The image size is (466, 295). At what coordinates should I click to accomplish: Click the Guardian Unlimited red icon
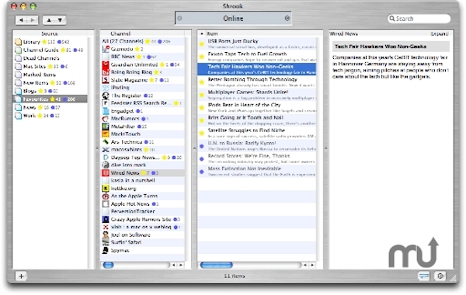(106, 64)
